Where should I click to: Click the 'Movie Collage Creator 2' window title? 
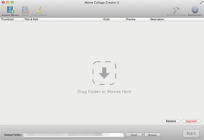[x=102, y=3]
